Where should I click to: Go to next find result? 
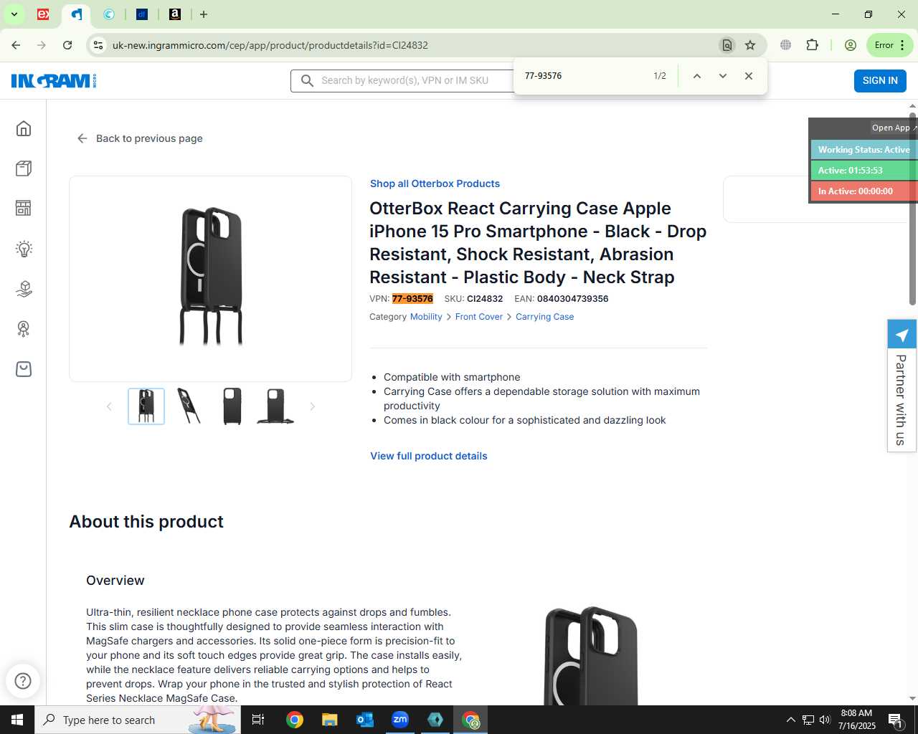coord(723,76)
